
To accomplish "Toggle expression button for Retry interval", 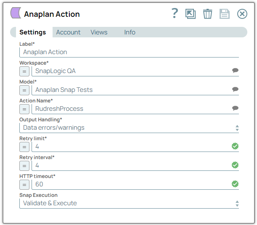I will pos(24,166).
